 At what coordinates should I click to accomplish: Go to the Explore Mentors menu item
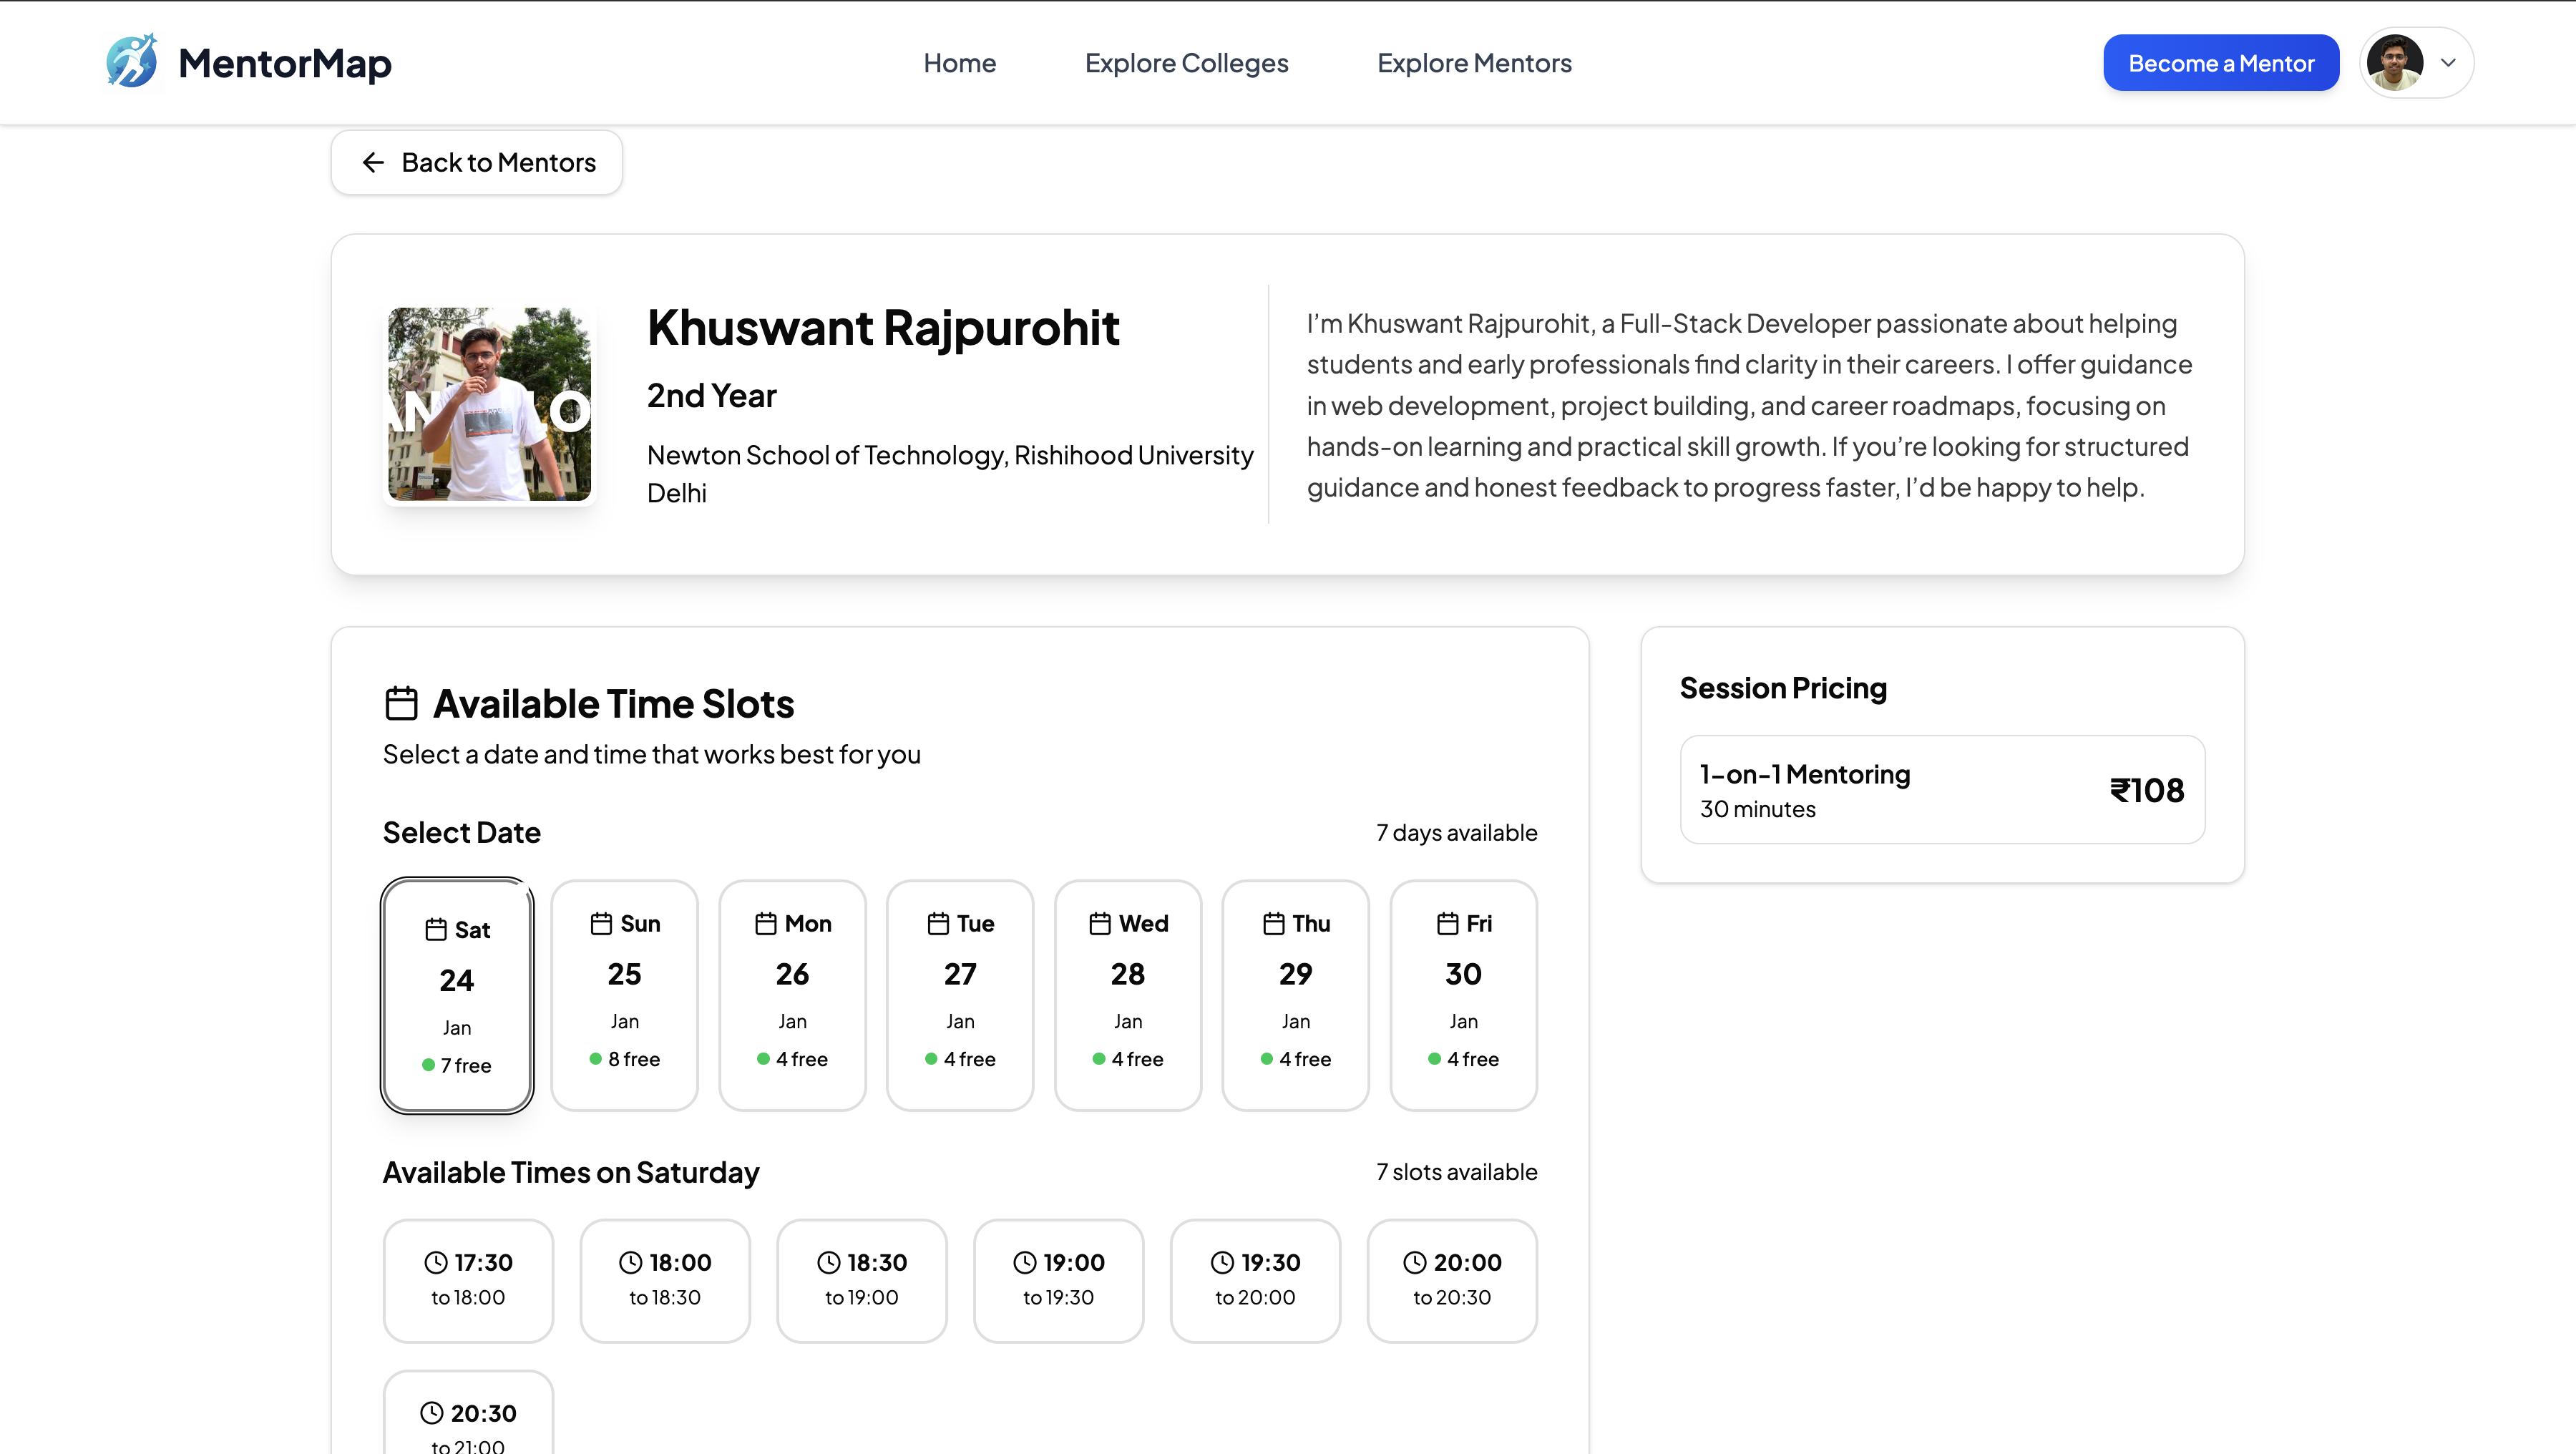click(x=1474, y=62)
